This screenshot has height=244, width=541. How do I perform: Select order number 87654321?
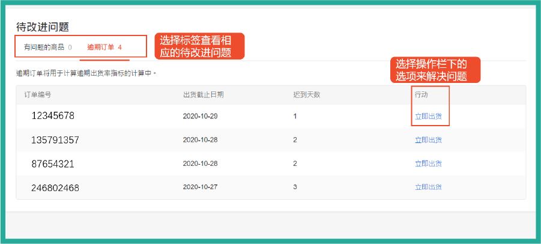53,163
